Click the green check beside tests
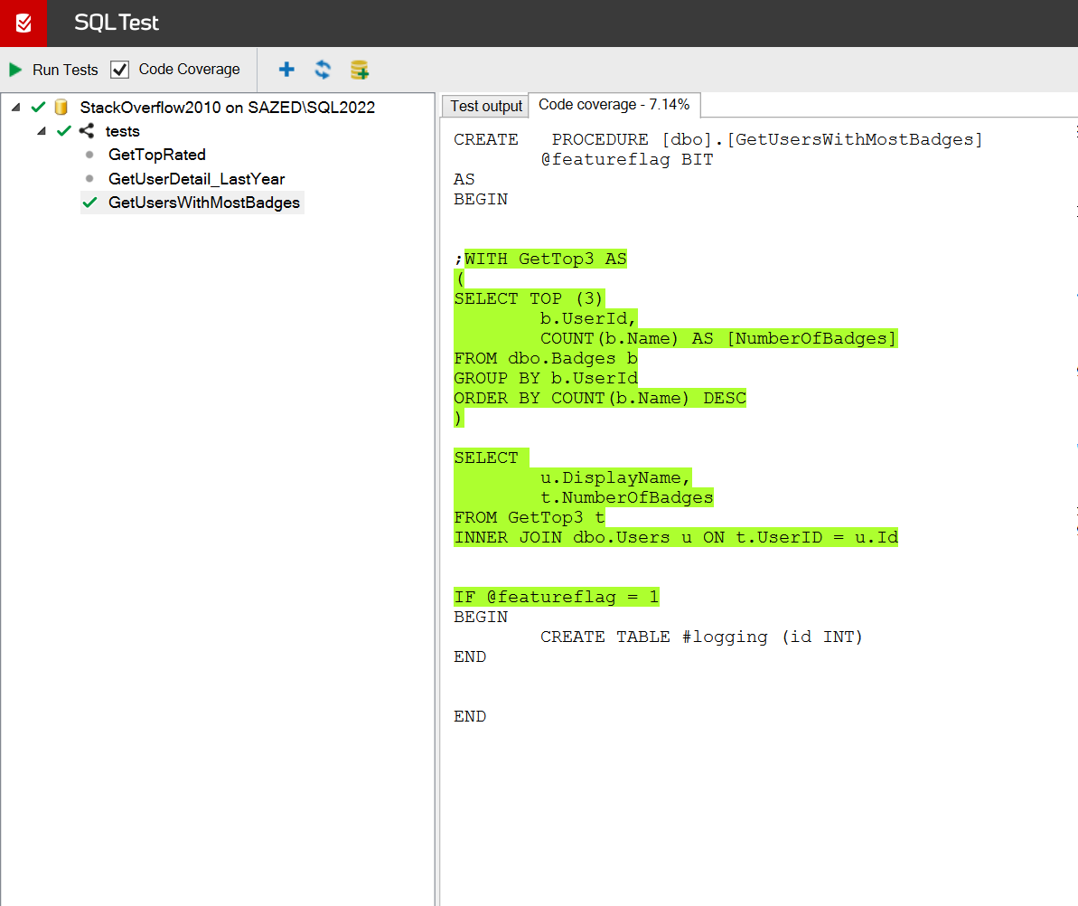Image resolution: width=1078 pixels, height=906 pixels. click(x=64, y=131)
